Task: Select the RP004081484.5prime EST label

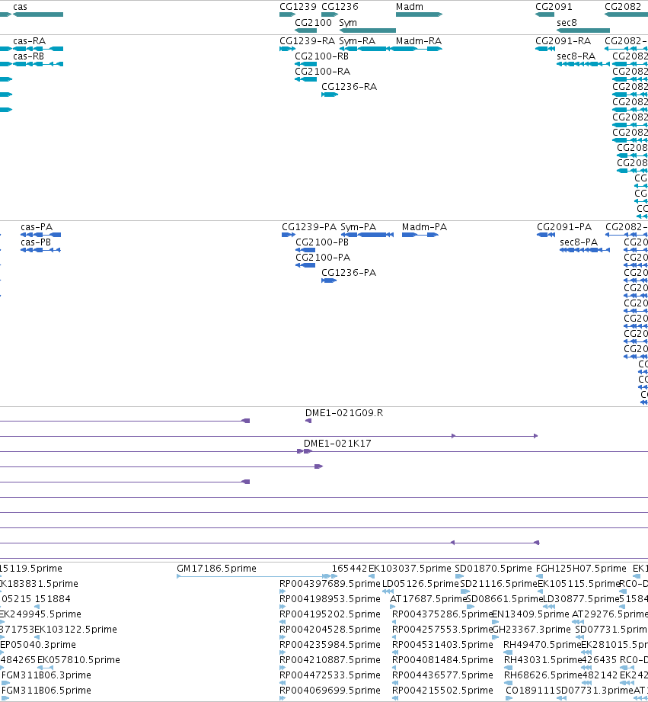Action: tap(442, 660)
